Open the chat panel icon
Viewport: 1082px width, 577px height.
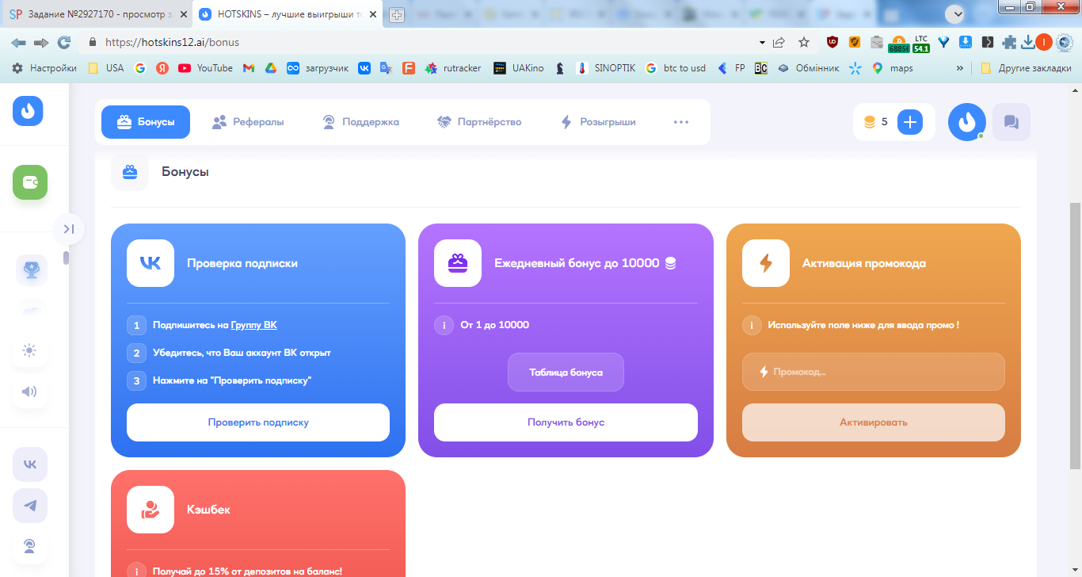(x=1012, y=122)
